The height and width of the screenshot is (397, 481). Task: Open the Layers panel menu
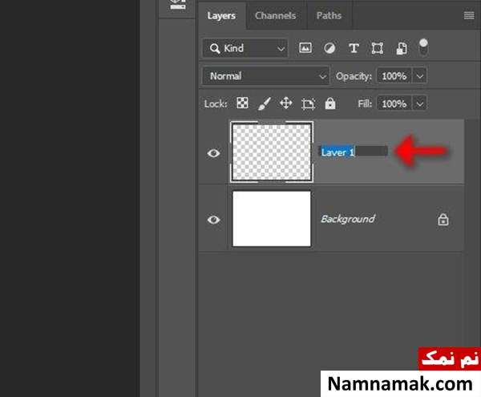click(469, 15)
